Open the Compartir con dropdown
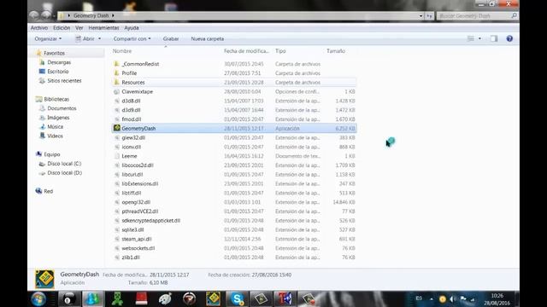The width and height of the screenshot is (547, 307). pos(132,38)
